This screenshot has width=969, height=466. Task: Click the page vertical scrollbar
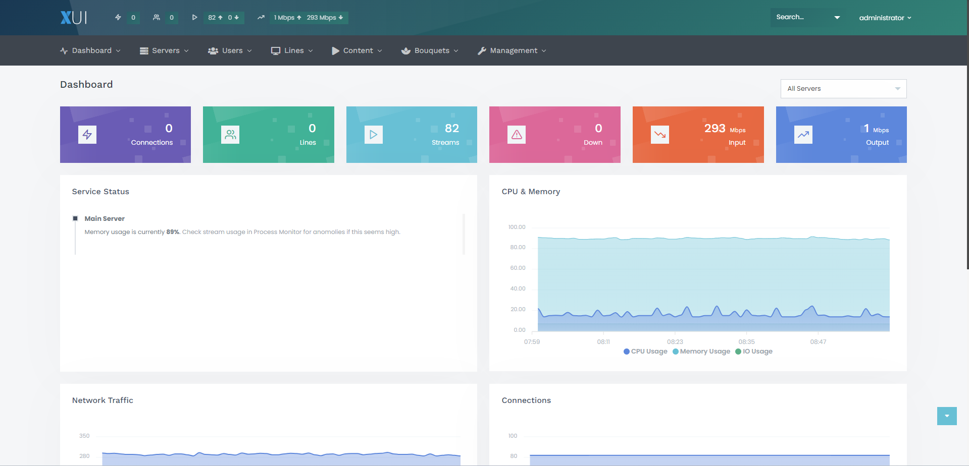tap(967, 135)
